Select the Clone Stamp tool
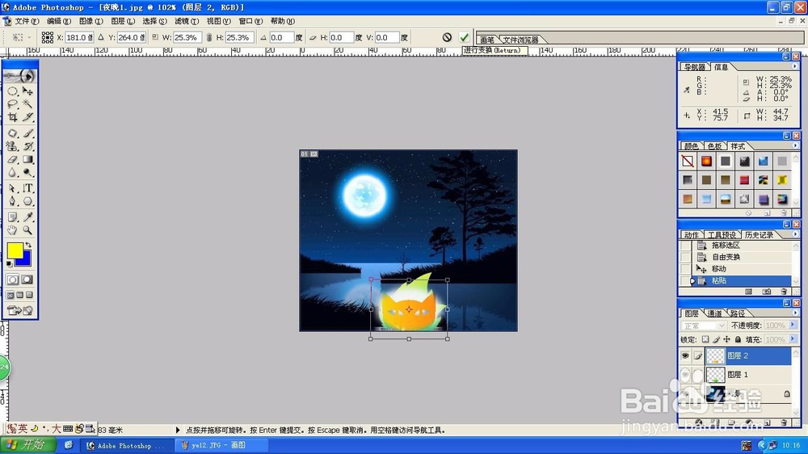The width and height of the screenshot is (808, 454). tap(12, 146)
